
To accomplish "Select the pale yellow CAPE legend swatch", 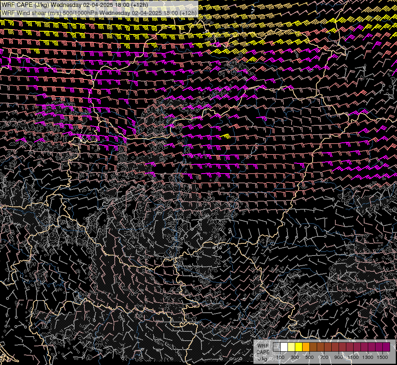I will click(292, 347).
